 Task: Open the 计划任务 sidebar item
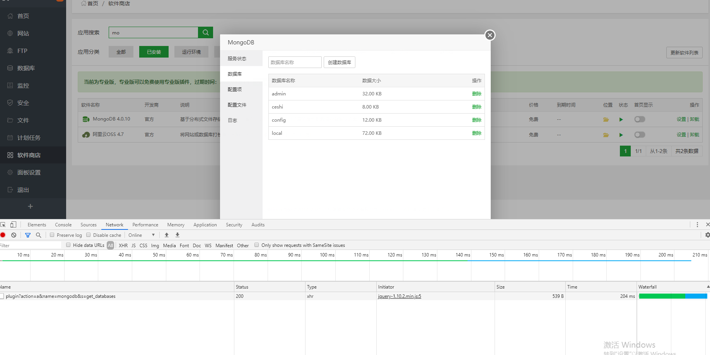pos(33,138)
